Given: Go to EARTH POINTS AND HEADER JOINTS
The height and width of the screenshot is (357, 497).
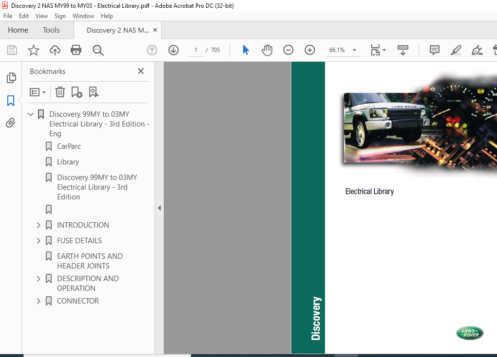Looking at the screenshot, I should [x=90, y=261].
